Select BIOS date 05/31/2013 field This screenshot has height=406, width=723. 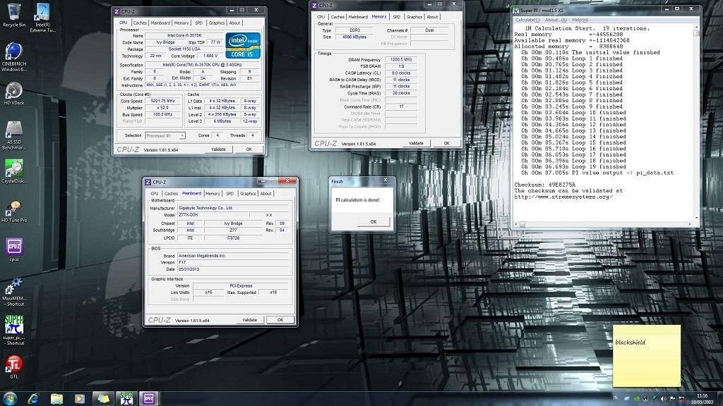pos(233,269)
